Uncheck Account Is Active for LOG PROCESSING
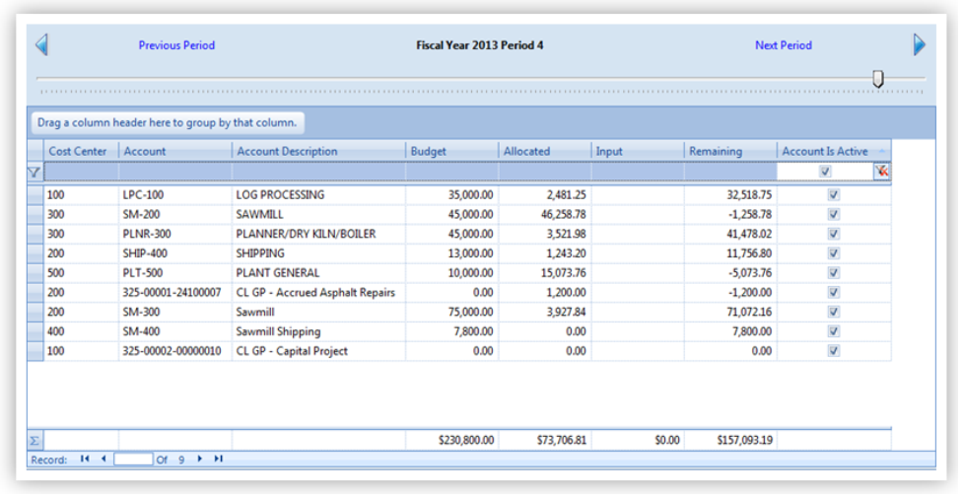Viewport: 964px width, 500px height. (834, 195)
